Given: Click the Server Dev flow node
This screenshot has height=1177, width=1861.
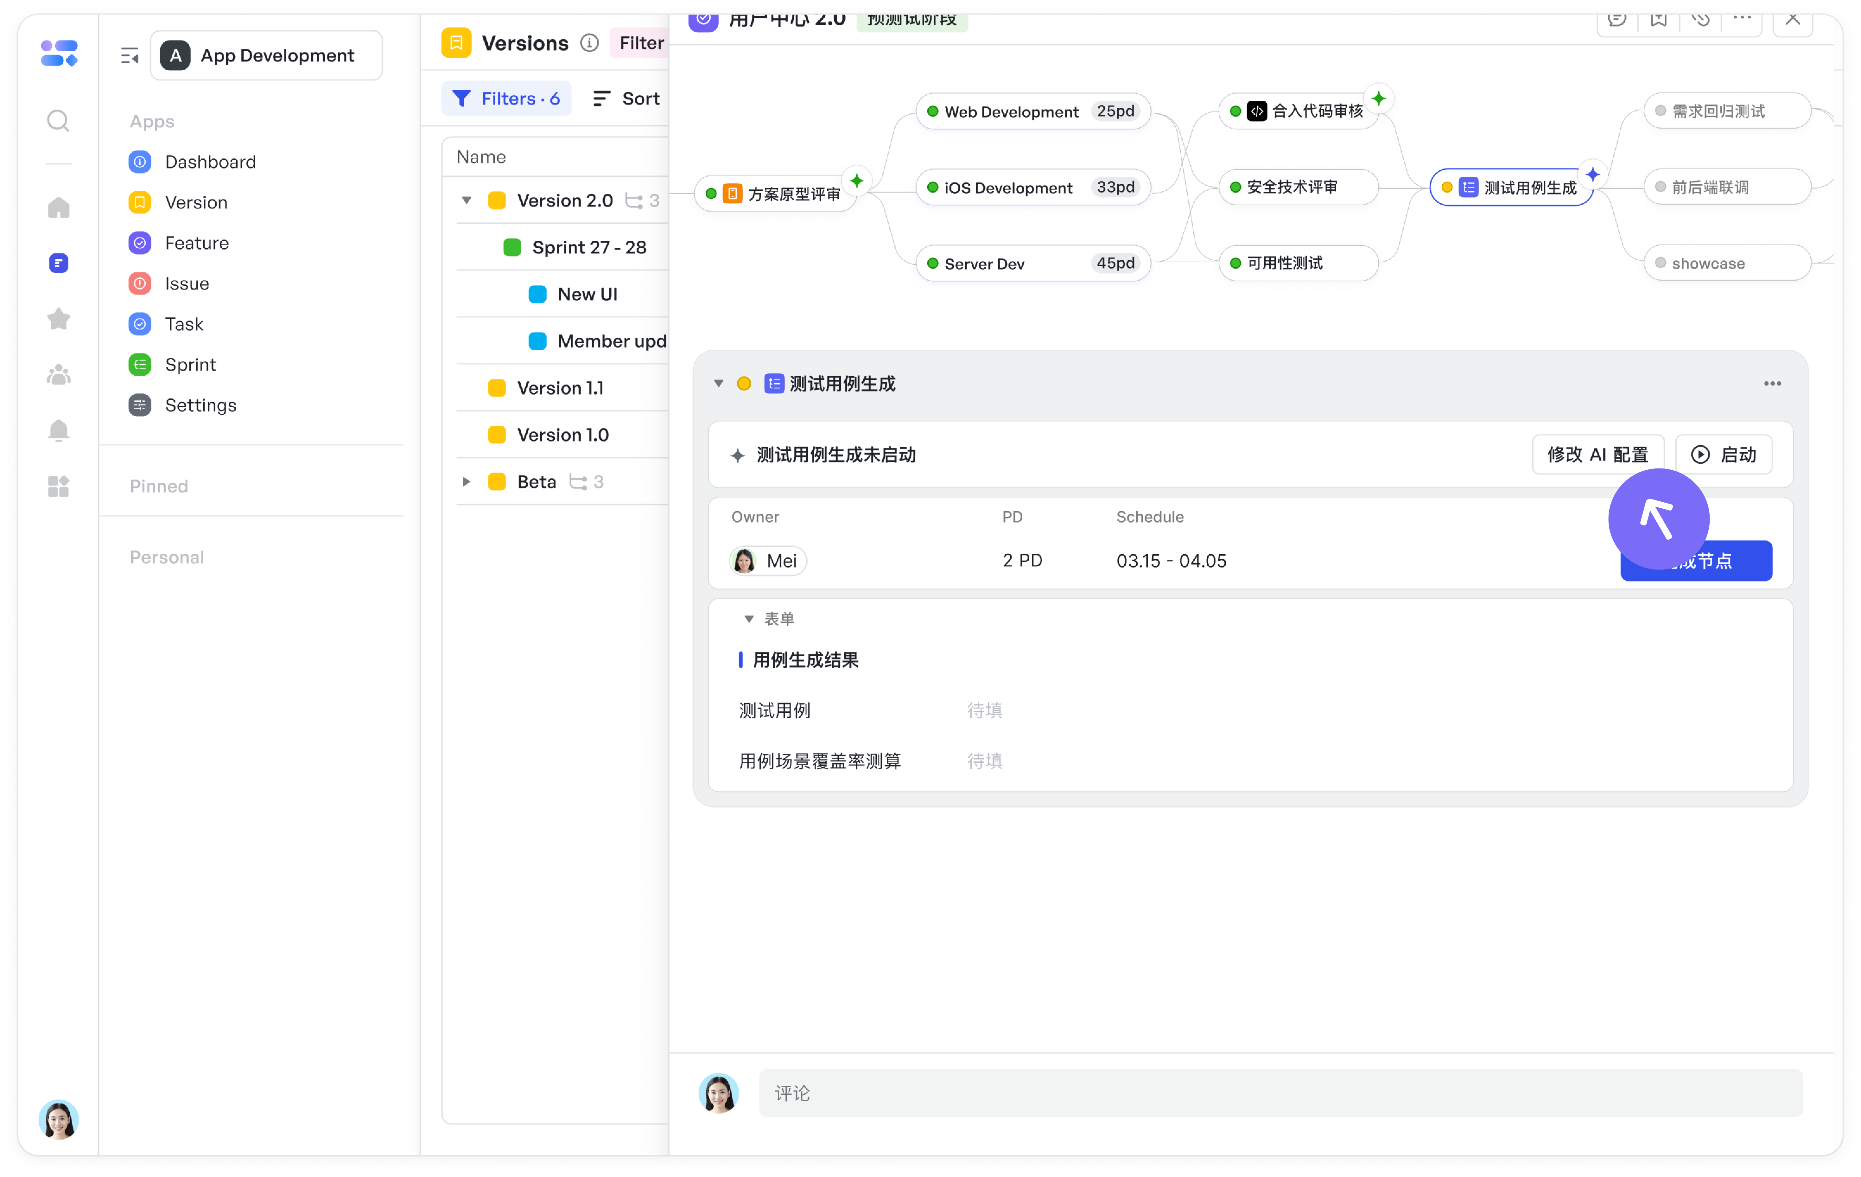Looking at the screenshot, I should (x=1033, y=264).
